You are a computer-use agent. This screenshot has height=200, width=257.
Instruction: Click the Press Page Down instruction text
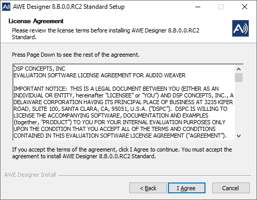[76, 55]
